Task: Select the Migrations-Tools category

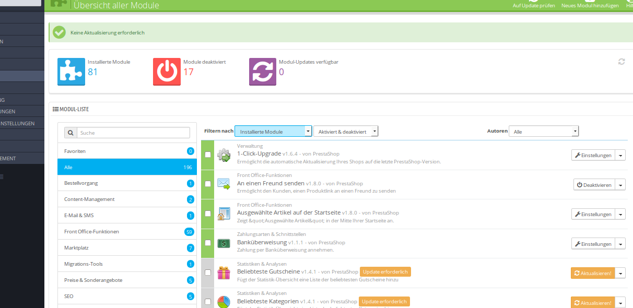Action: point(127,264)
